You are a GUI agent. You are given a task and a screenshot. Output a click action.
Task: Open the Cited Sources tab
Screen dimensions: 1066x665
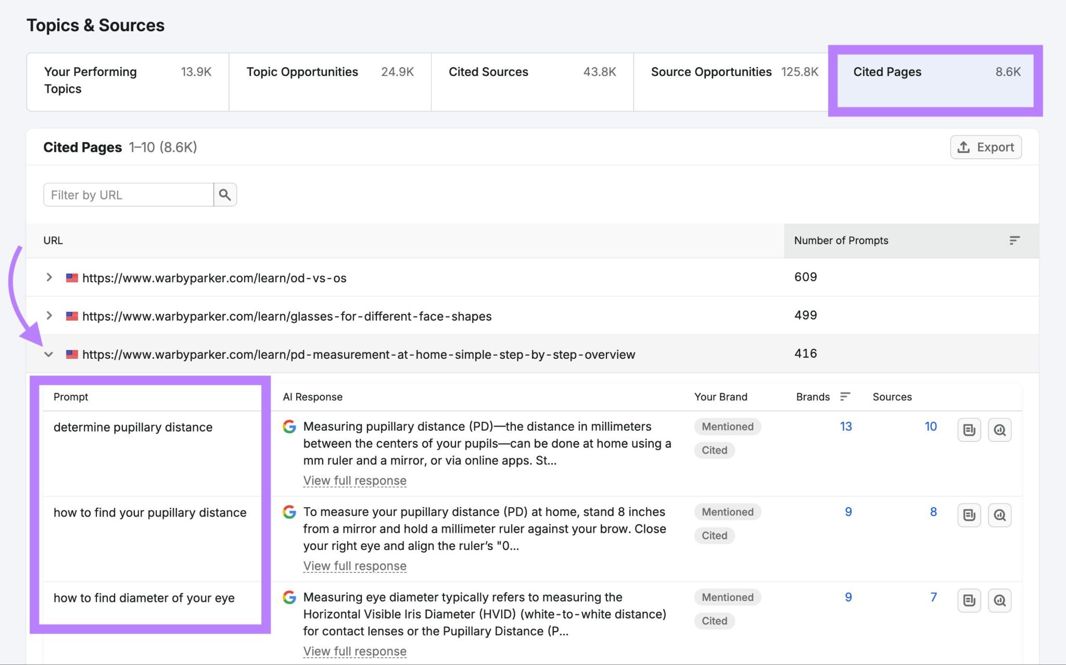532,82
